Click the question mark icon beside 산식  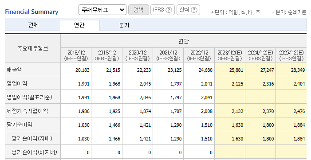194,10
